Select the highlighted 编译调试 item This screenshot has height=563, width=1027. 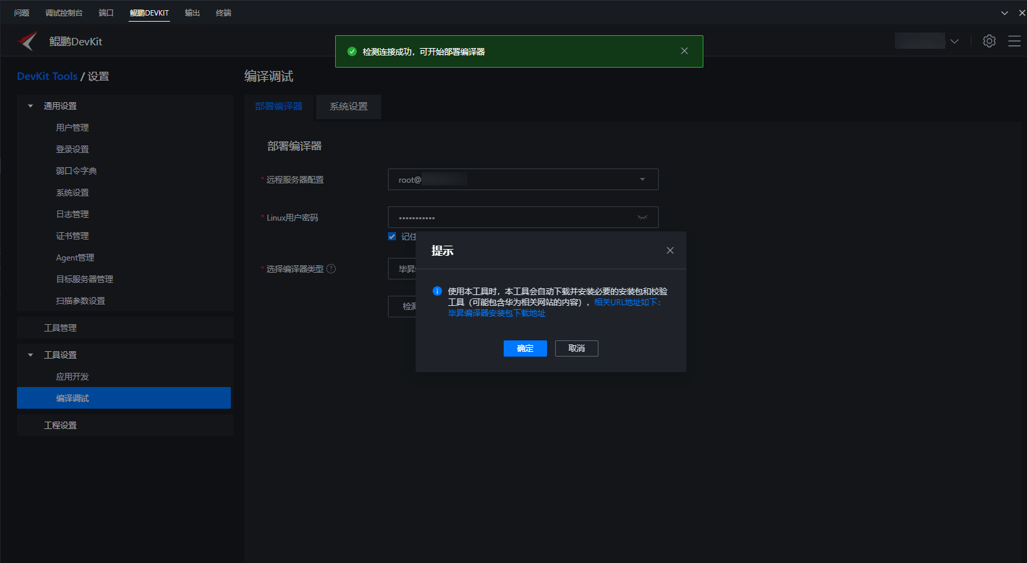tap(124, 398)
